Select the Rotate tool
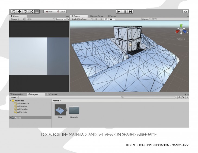Viewport: 198px width, 153px height. pyautogui.click(x=25, y=11)
